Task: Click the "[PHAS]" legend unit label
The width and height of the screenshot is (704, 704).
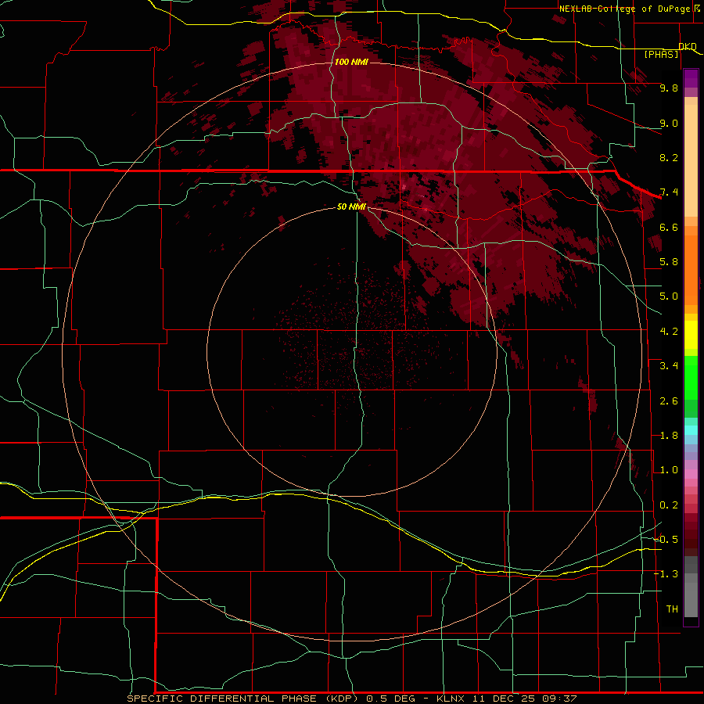Action: [x=661, y=55]
